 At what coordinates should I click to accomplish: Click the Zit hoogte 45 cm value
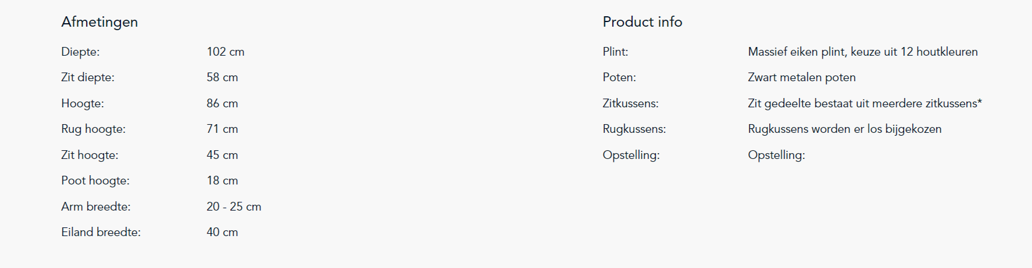[222, 155]
